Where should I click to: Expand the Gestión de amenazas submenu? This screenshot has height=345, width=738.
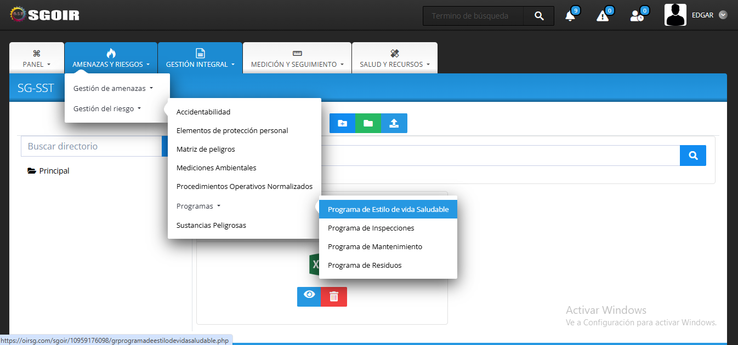click(113, 88)
